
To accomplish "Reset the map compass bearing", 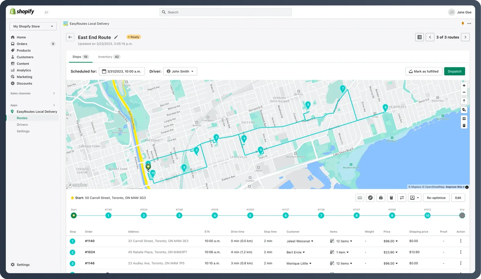I will [x=464, y=101].
